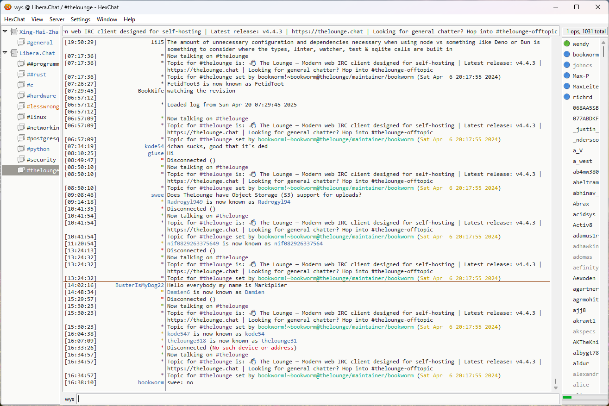
Task: Click the Libera.Chat server network icon
Action: point(14,53)
